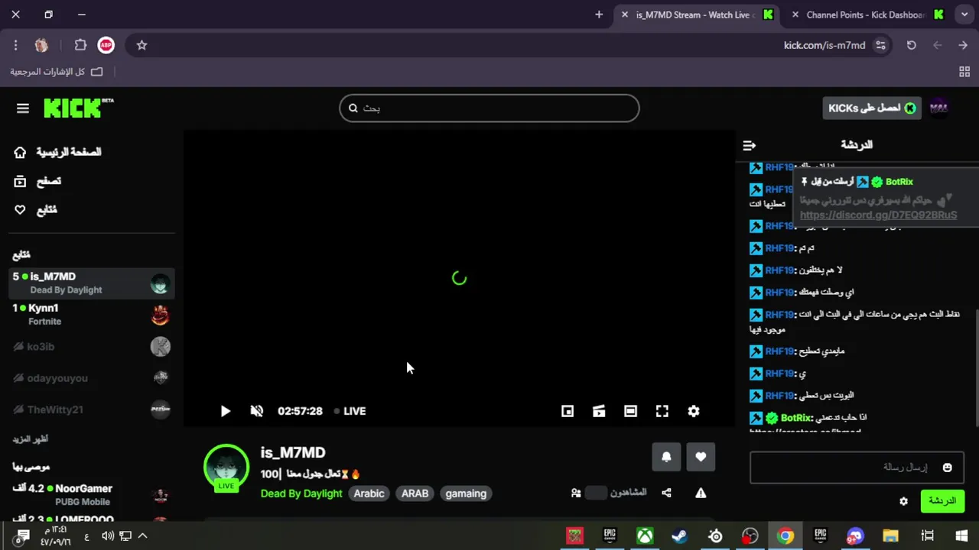Open the Chrome extensions puzzle icon

[x=80, y=45]
